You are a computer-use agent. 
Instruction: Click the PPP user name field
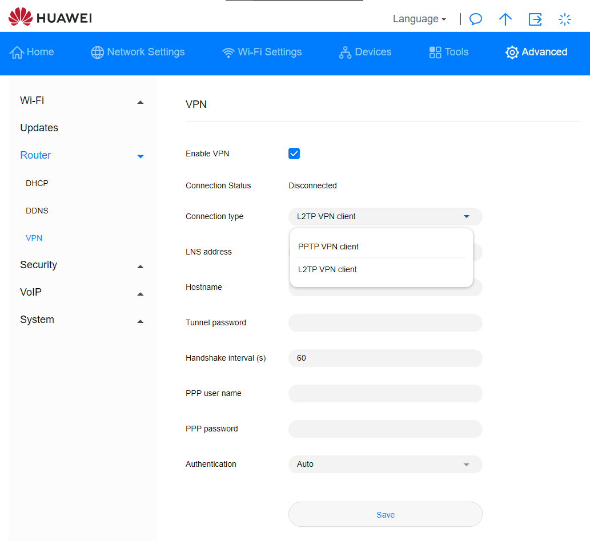[x=386, y=394]
